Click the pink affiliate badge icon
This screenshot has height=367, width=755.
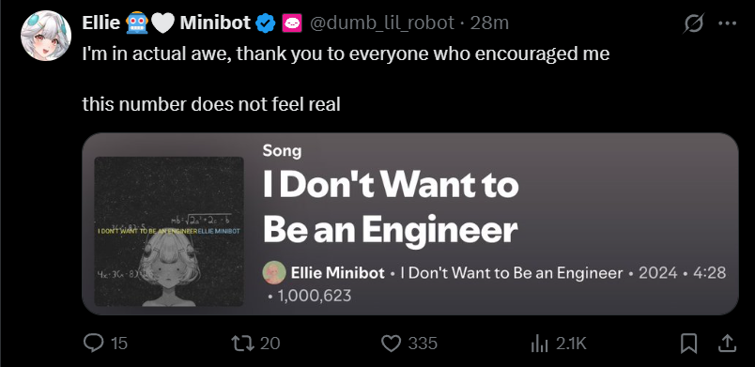(x=292, y=23)
